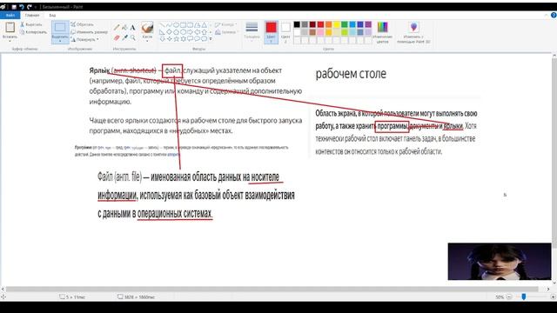Click the Вставить clipboard paste icon
The height and width of the screenshot is (313, 557).
pyautogui.click(x=10, y=27)
